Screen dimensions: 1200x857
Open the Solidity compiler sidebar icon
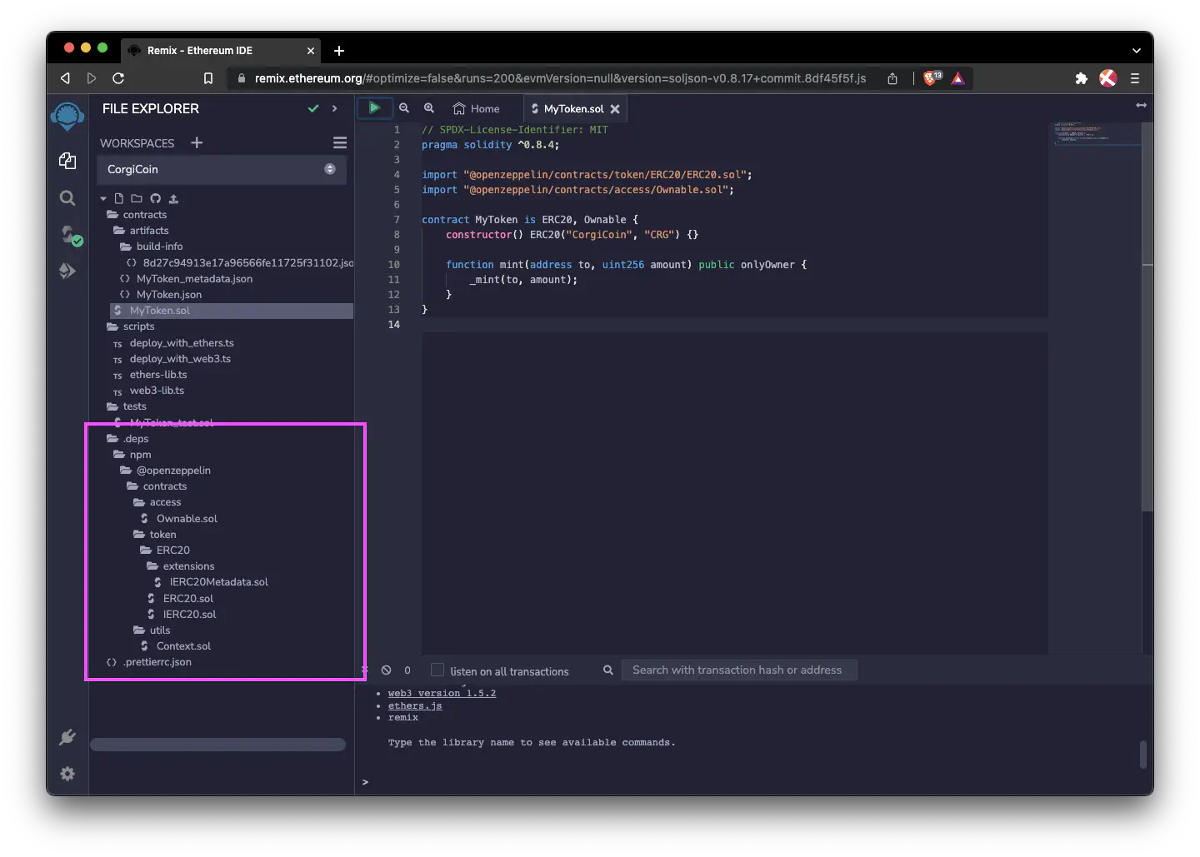tap(70, 235)
